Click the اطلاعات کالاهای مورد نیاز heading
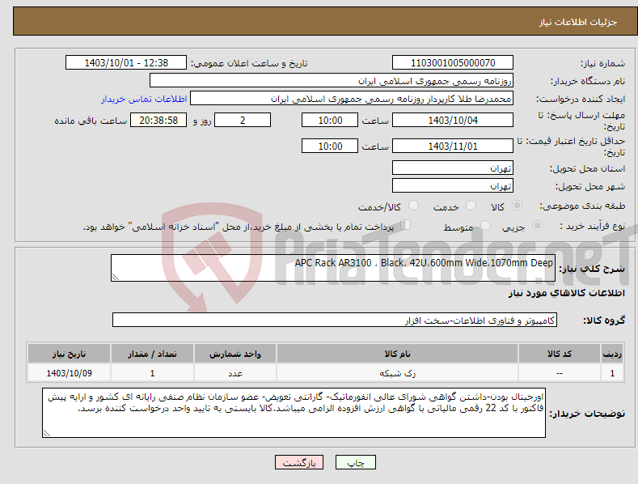Screen dimensions: 638x484 [566, 293]
